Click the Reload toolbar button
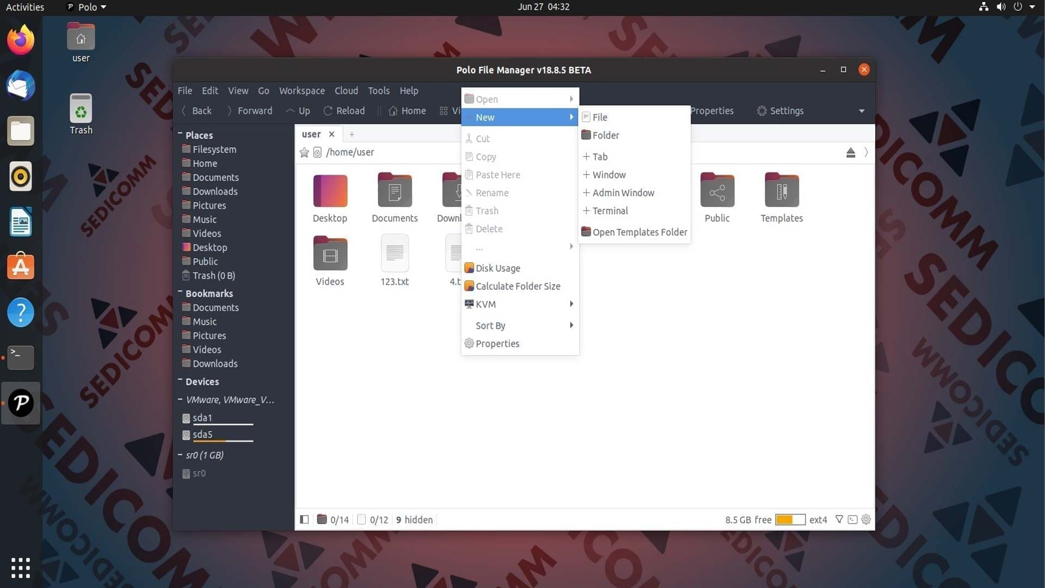1045x588 pixels. (344, 111)
